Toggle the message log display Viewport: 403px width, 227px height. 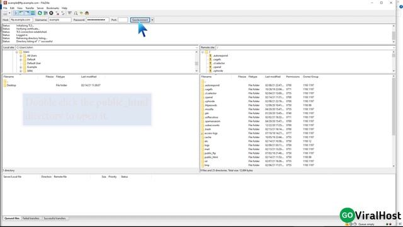pos(16,13)
